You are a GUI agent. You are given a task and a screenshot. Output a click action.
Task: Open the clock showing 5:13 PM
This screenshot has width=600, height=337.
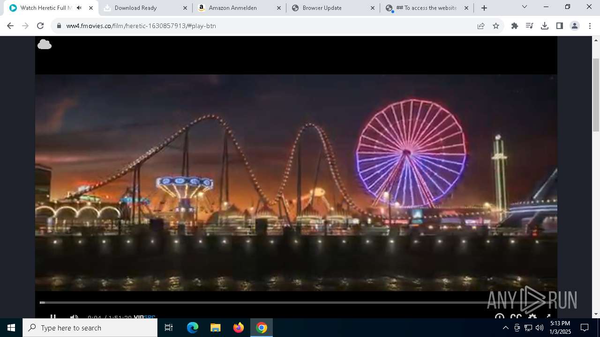(560, 328)
